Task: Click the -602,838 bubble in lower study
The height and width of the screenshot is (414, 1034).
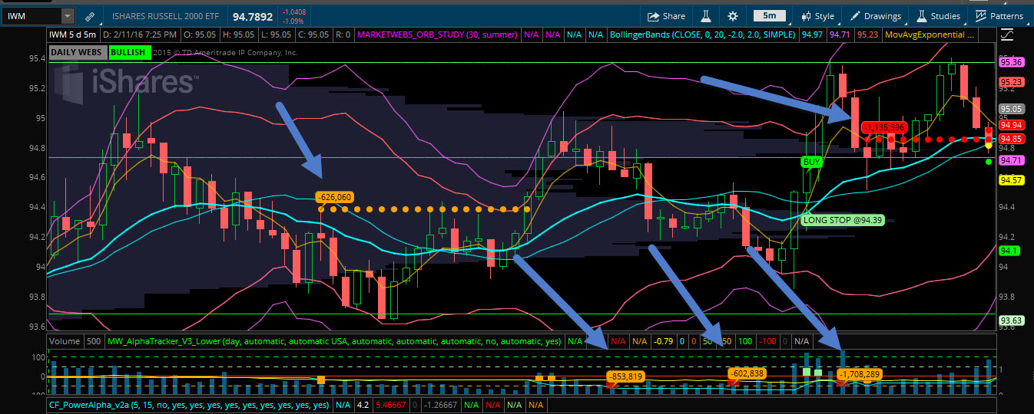Action: [746, 373]
